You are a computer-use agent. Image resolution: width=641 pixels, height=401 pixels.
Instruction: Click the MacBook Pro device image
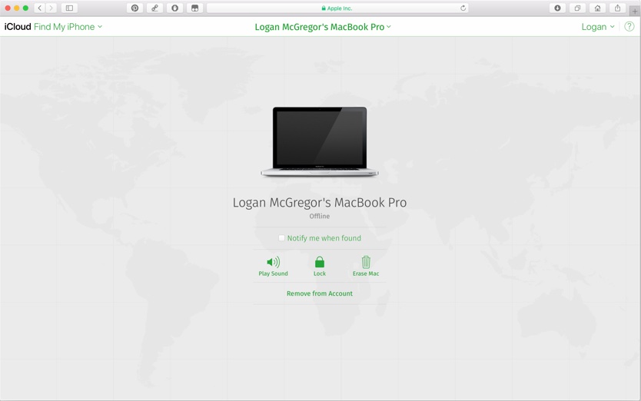[x=320, y=141]
